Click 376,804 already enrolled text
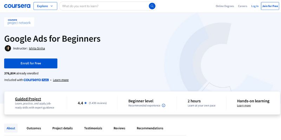 click(x=21, y=73)
